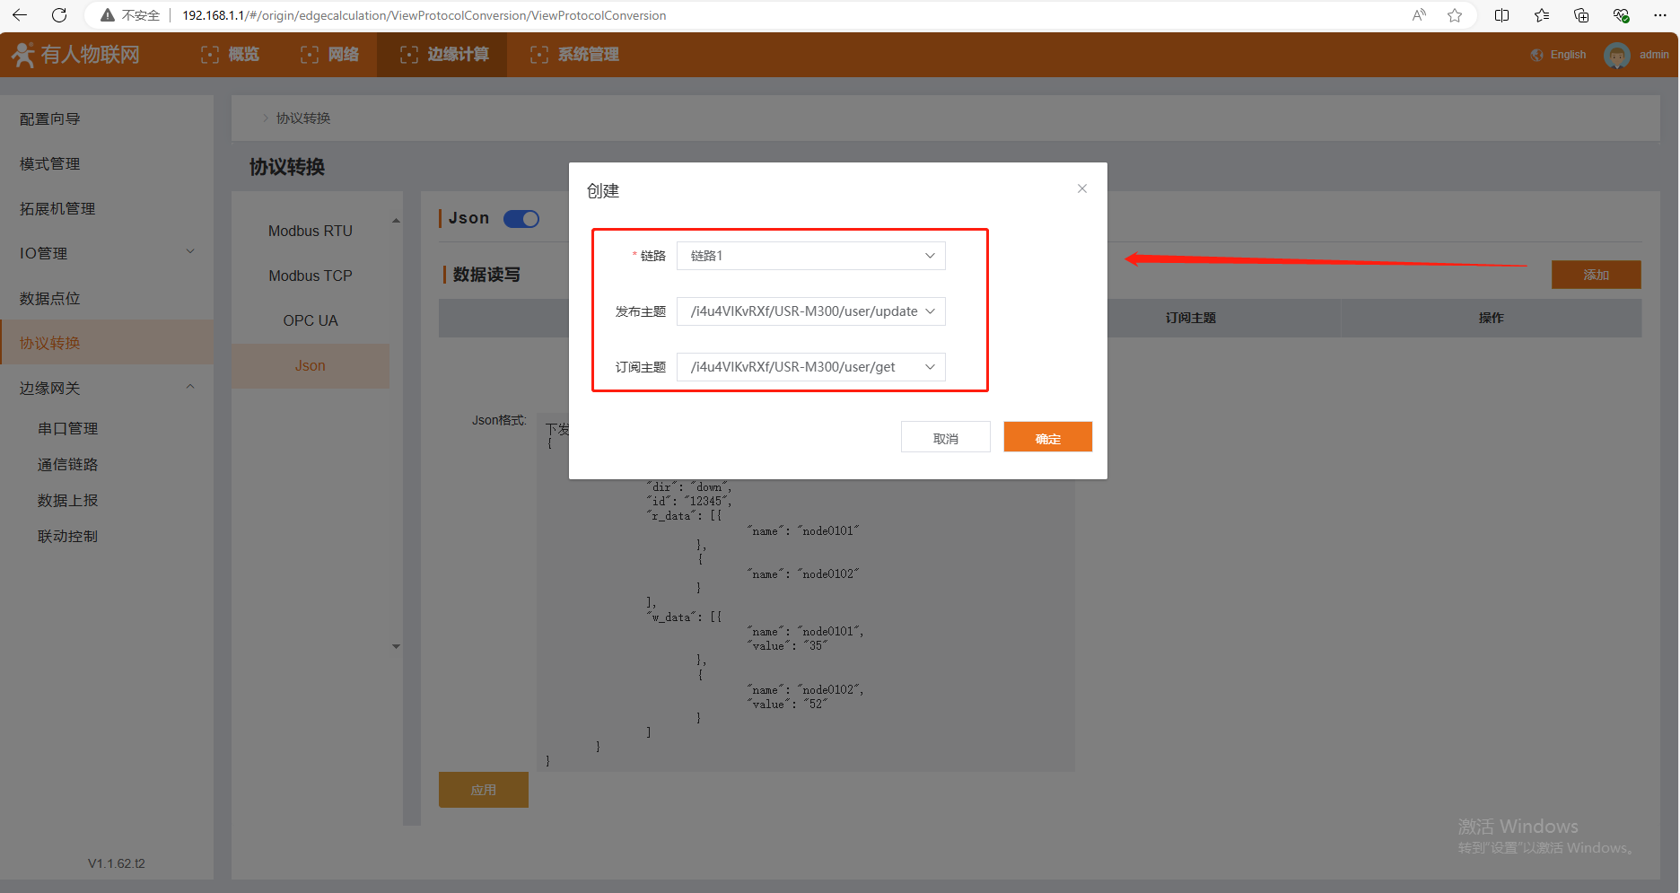Add page to favorites star icon
This screenshot has width=1680, height=893.
(x=1455, y=15)
